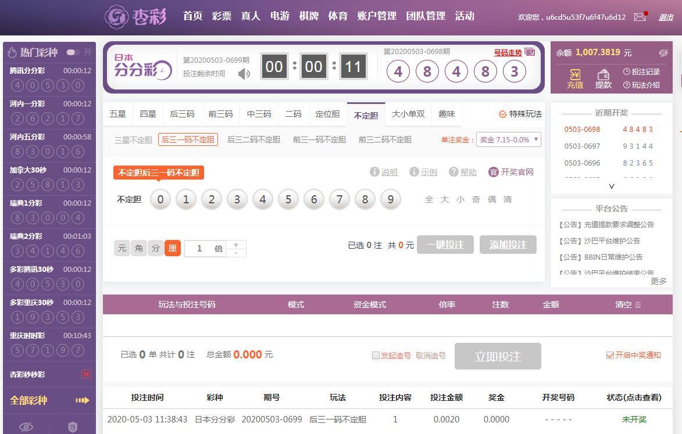Check the 发起追号 checkbox

coord(376,356)
